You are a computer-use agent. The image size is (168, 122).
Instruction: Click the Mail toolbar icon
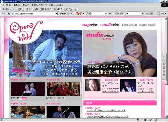pyautogui.click(x=71, y=9)
